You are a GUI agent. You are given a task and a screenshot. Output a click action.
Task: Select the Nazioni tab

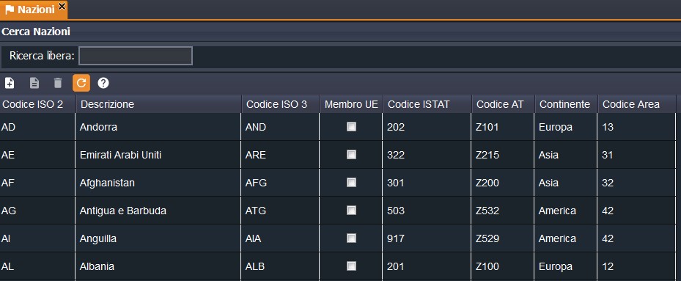[x=34, y=10]
